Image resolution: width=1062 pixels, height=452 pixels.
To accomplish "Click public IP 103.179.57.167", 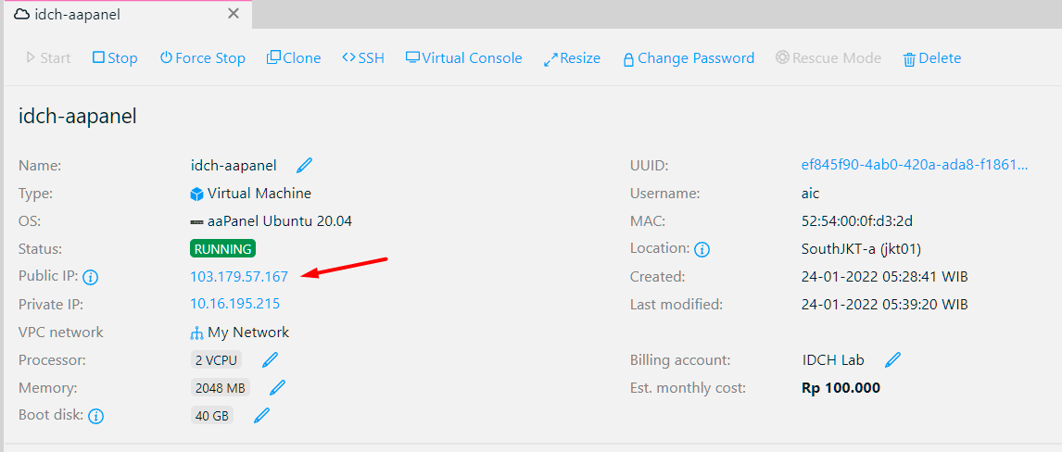I will 239,276.
